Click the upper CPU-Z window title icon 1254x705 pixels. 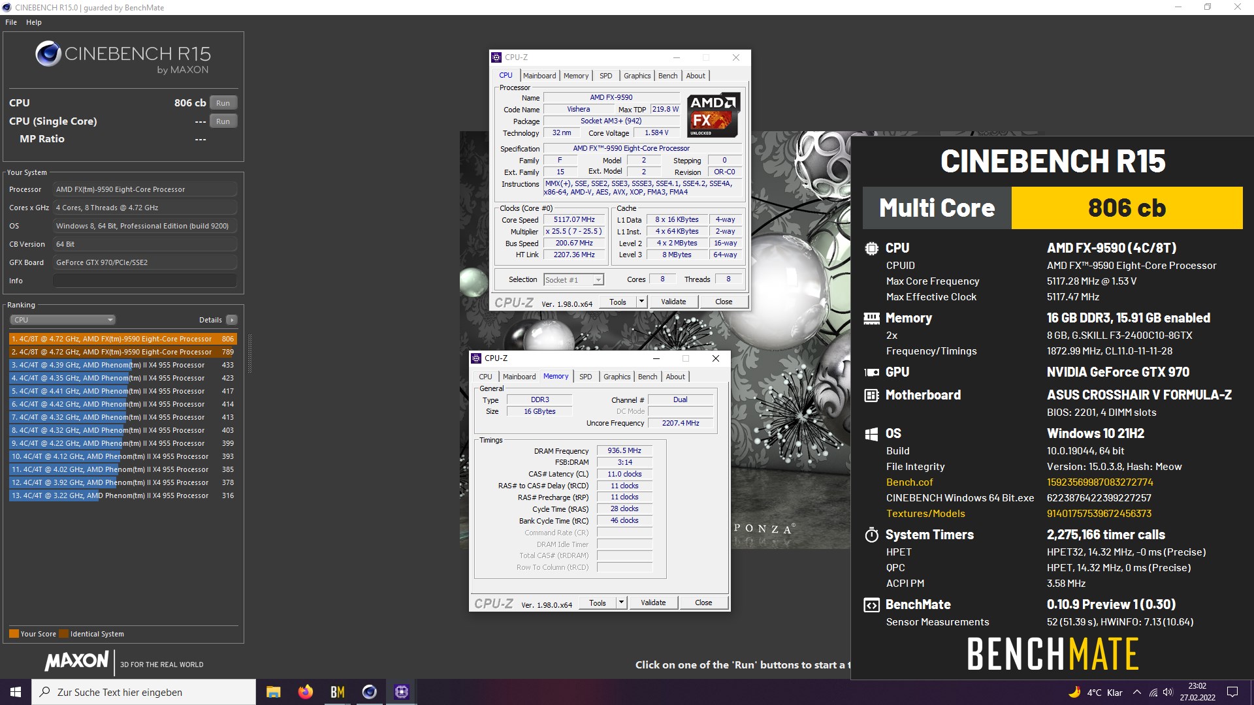497,57
